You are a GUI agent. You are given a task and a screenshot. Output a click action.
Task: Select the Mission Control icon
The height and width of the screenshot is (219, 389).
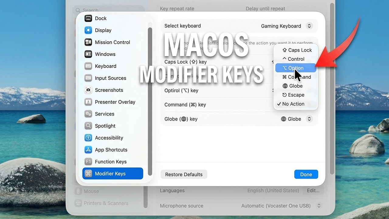click(x=88, y=42)
